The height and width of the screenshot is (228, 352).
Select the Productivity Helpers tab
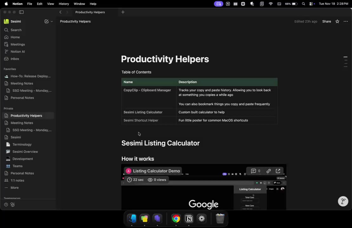[90, 12]
